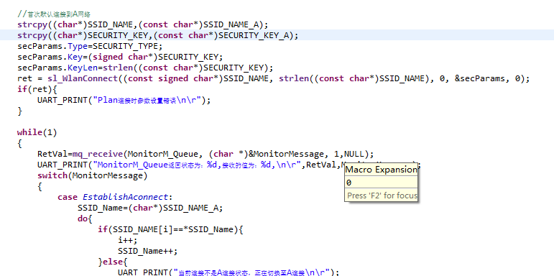554x276 pixels.
Task: Click the case keyword
Action: [x=68, y=197]
